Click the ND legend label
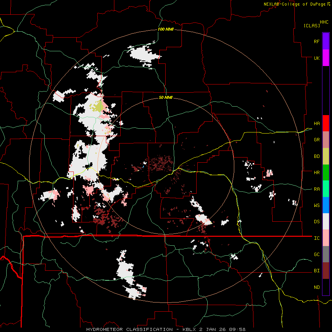 point(317,287)
